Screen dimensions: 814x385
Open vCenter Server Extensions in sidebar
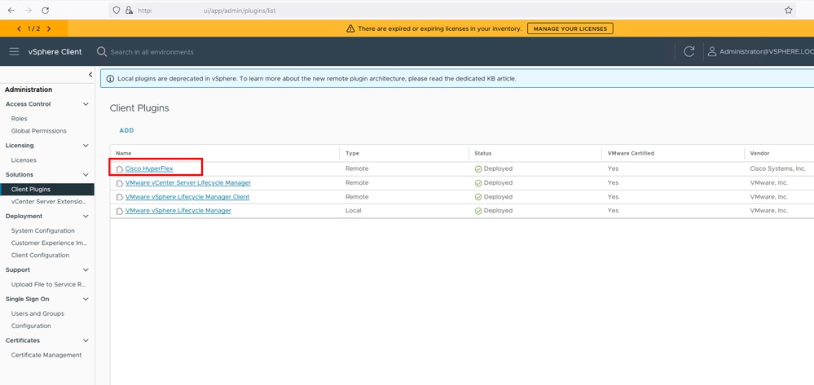click(x=50, y=202)
